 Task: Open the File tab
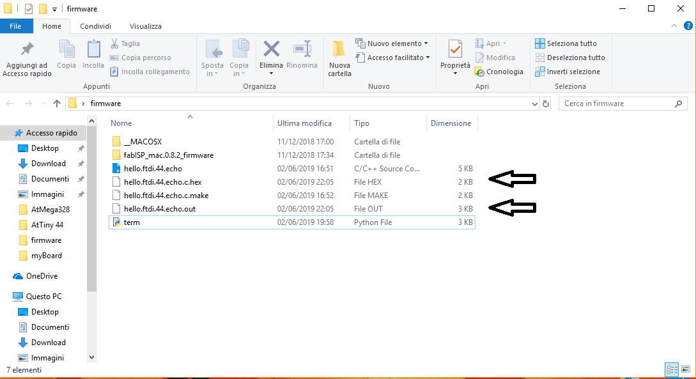tap(15, 26)
